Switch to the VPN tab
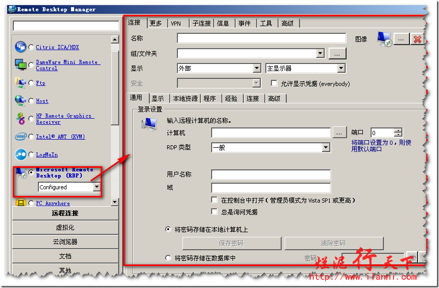This screenshot has height=288, width=439. pos(176,23)
